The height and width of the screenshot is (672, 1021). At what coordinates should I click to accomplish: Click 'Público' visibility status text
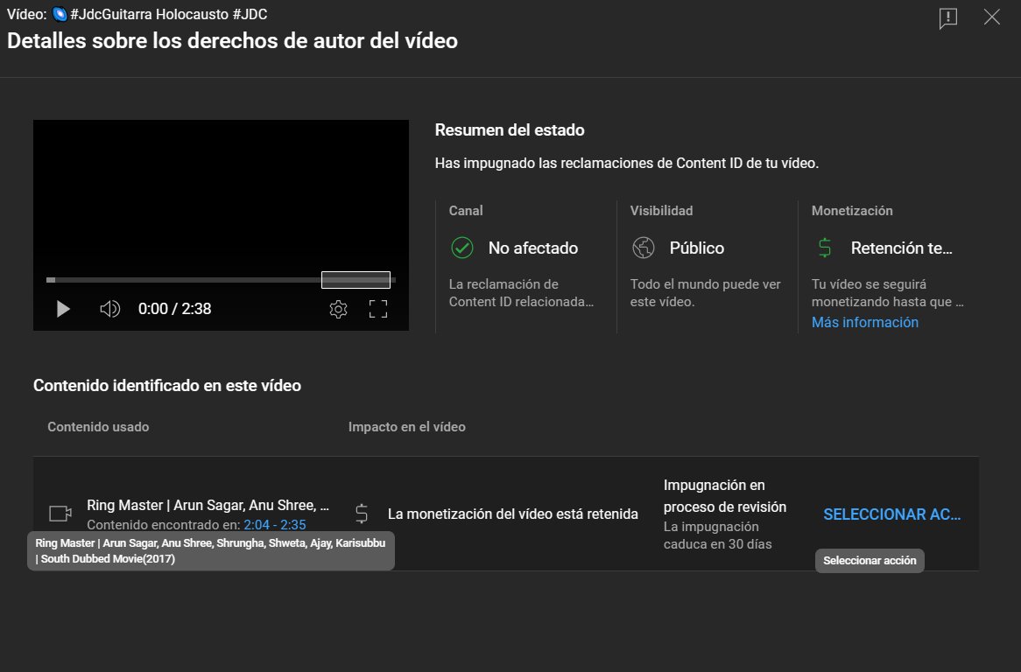(697, 248)
